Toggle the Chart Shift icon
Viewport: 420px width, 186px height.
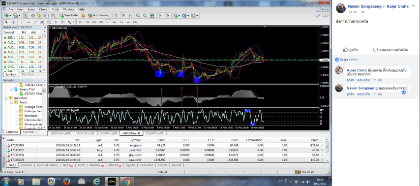(x=167, y=16)
